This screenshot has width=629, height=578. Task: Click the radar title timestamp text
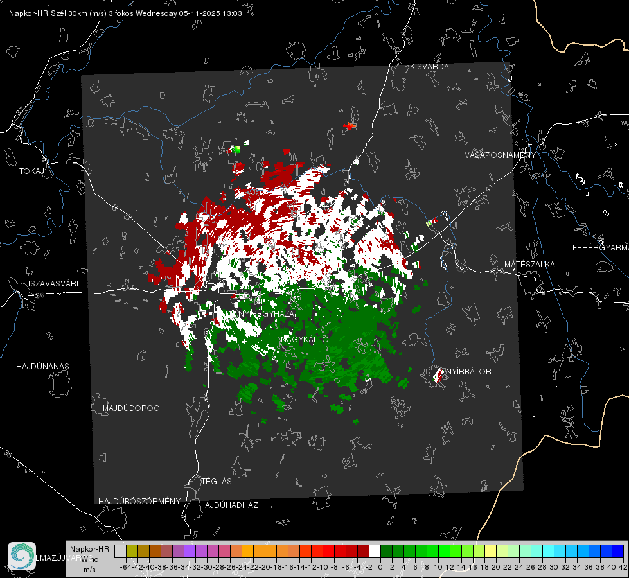pyautogui.click(x=125, y=13)
